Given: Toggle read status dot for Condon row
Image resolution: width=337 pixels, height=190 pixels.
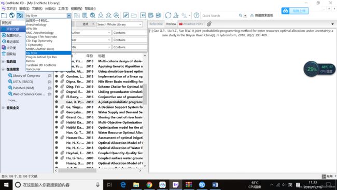Looking at the screenshot, I should pyautogui.click(x=57, y=76).
